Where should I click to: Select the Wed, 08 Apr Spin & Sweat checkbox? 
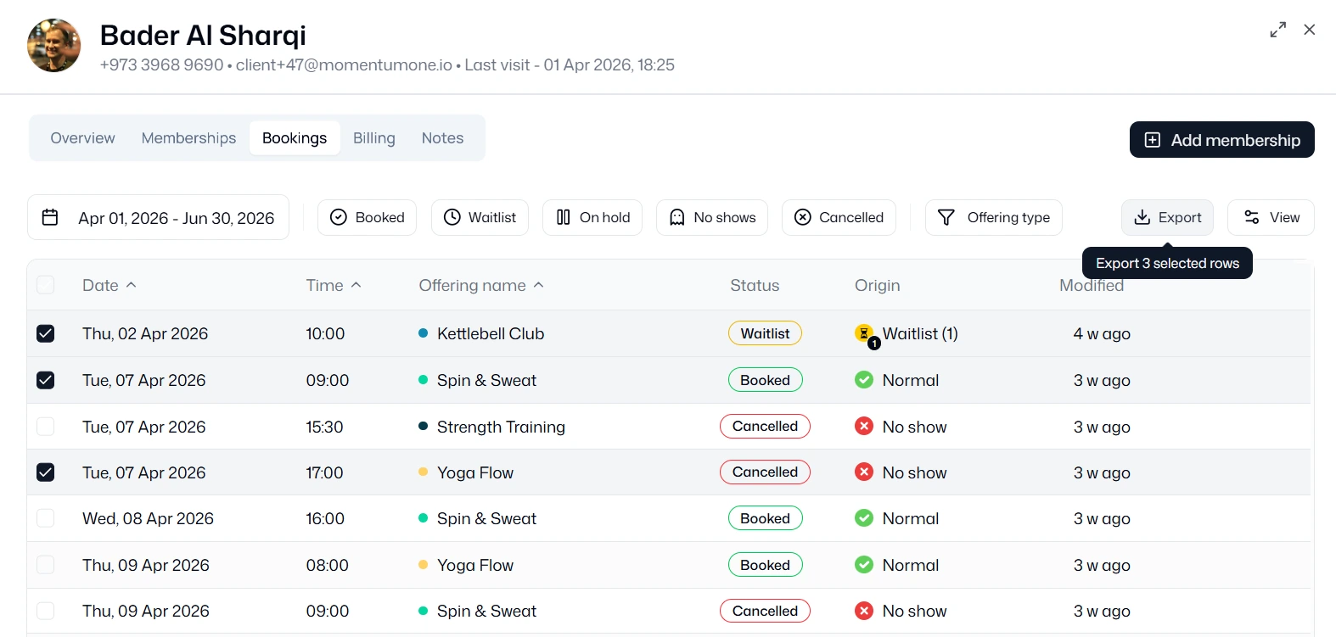[46, 518]
